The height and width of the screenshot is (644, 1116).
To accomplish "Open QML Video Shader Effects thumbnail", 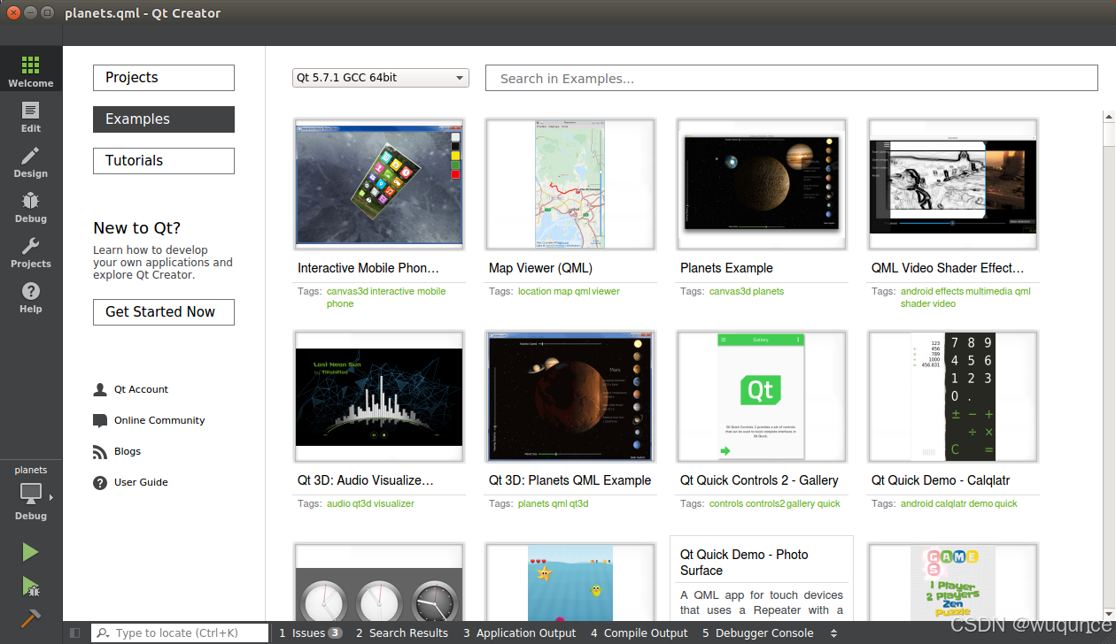I will pos(953,185).
